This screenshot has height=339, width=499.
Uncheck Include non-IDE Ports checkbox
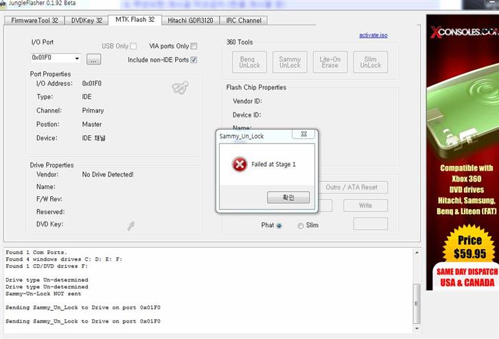coord(194,60)
